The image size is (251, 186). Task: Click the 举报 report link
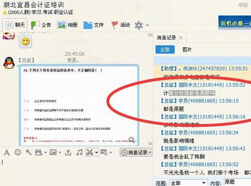(x=243, y=5)
